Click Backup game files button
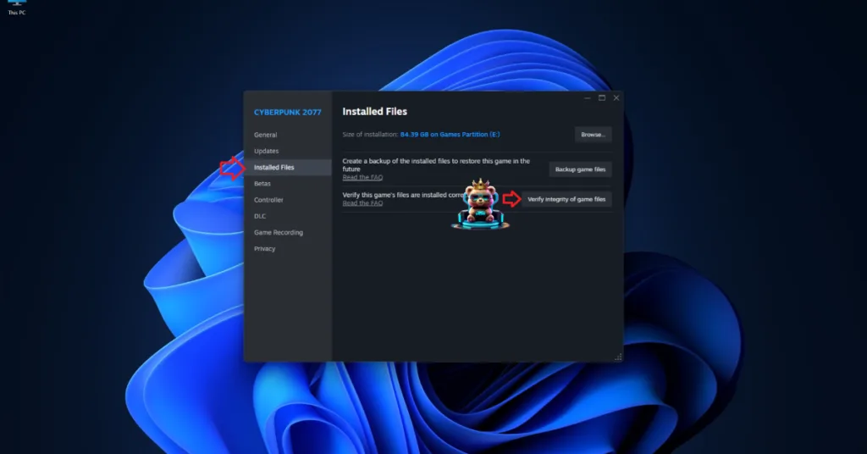The image size is (867, 454). pyautogui.click(x=580, y=169)
